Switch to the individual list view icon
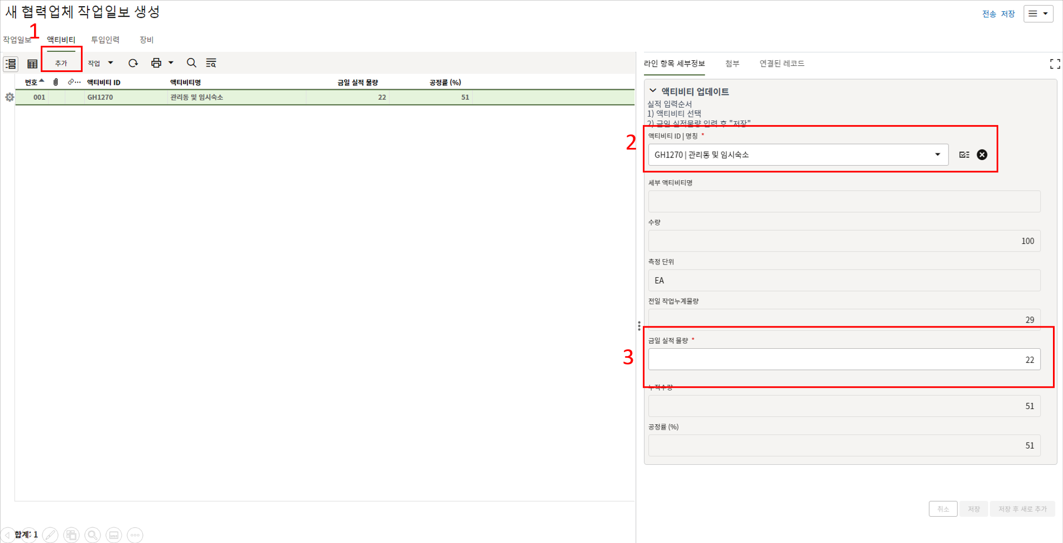The image size is (1063, 543). tap(11, 64)
